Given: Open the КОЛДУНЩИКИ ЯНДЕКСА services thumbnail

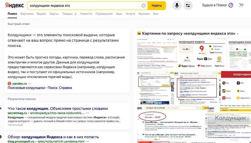Looking at the screenshot, I should click(x=202, y=54).
